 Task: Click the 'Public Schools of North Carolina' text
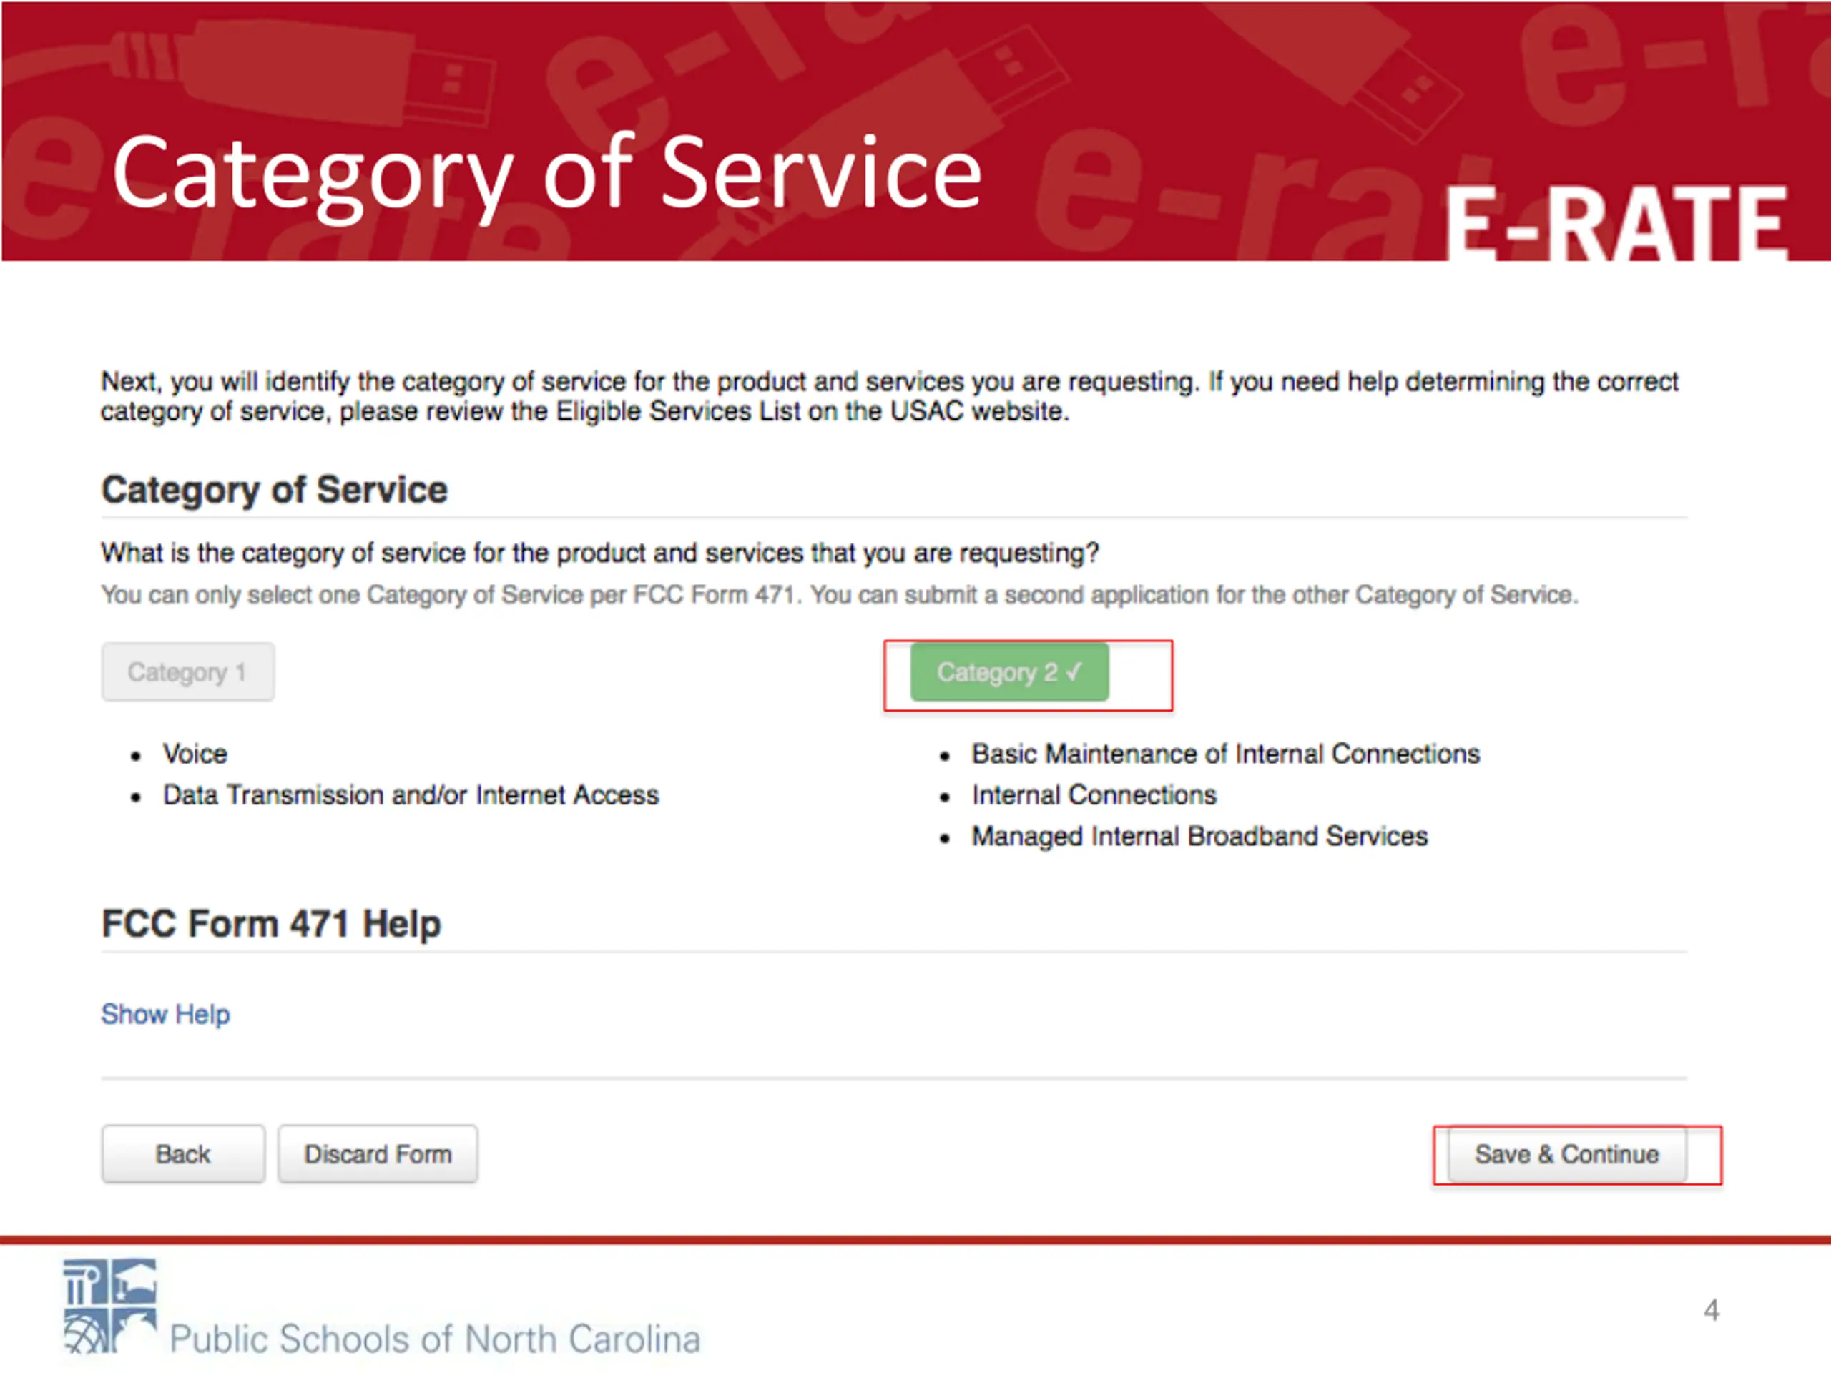[436, 1339]
